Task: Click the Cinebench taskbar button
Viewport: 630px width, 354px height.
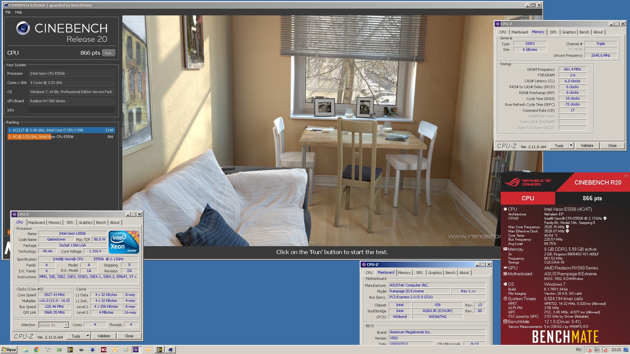Action: point(170,350)
